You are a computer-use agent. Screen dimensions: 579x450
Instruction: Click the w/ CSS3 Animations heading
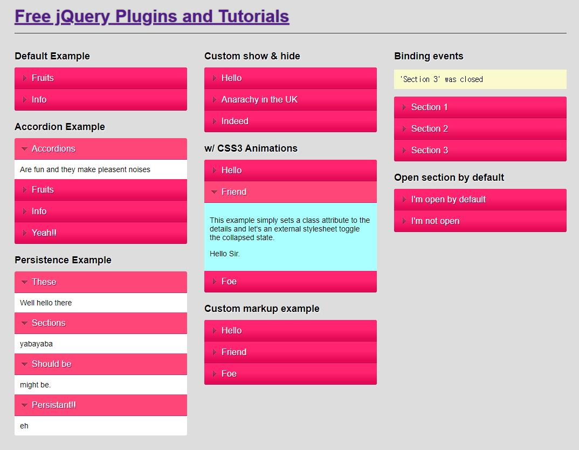pyautogui.click(x=251, y=148)
